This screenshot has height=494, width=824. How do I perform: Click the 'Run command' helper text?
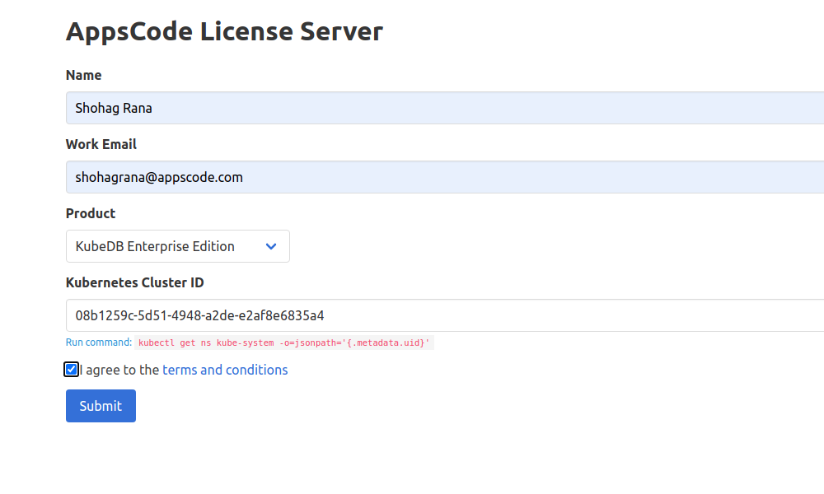click(96, 342)
